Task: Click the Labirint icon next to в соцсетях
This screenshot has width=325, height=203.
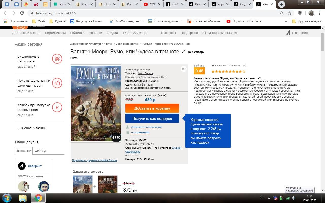Action: 288,33
